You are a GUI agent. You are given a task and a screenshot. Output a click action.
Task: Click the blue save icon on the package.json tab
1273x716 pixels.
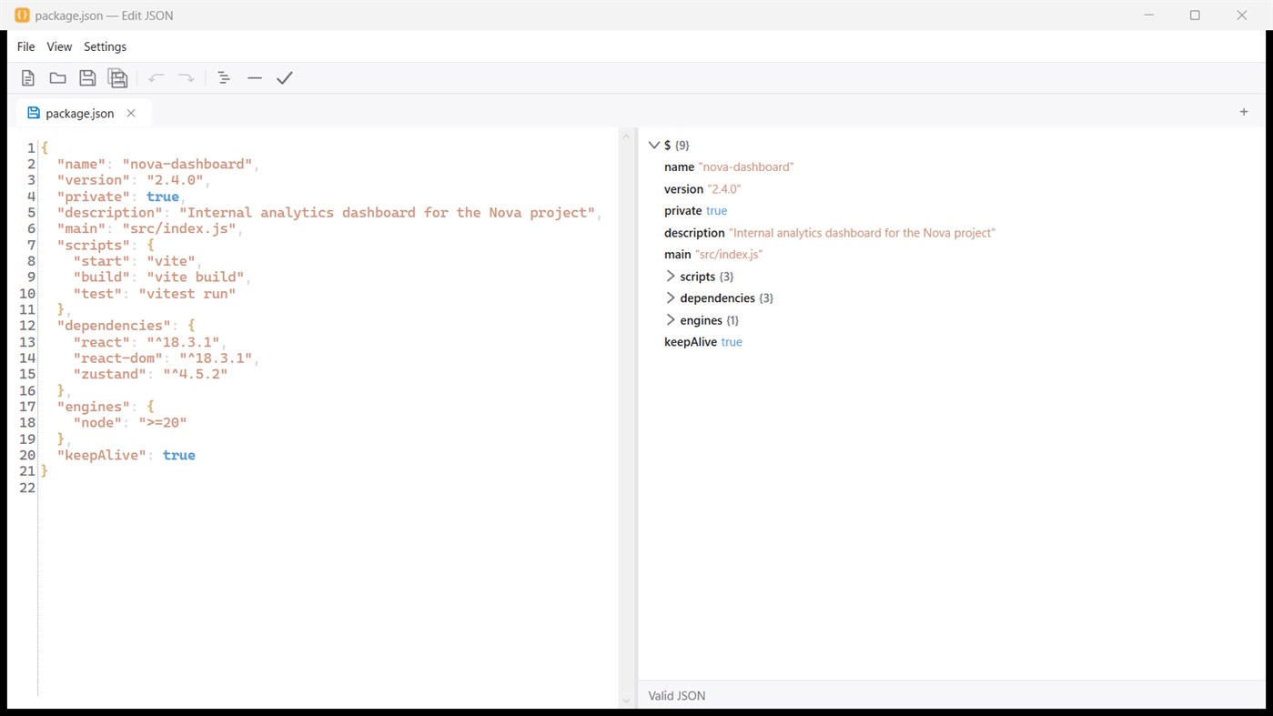click(34, 113)
